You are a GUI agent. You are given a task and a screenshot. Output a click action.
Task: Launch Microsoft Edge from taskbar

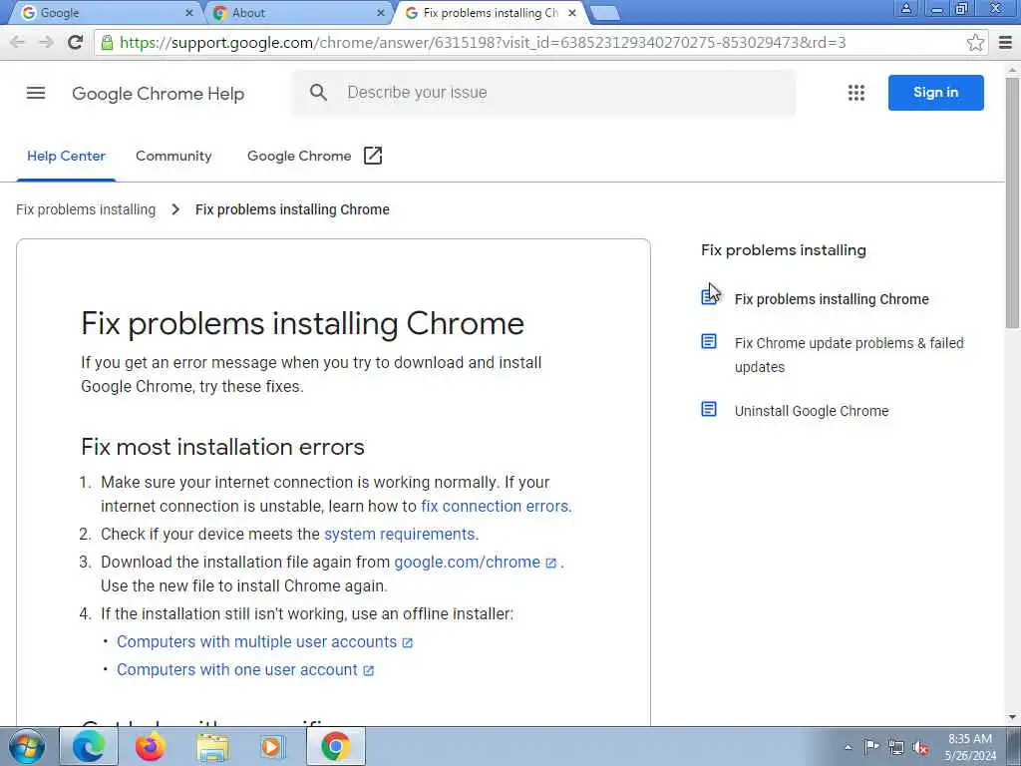(89, 746)
